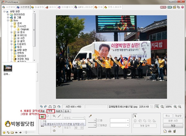This screenshot has height=136, width=186.
Task: Click the picture insert icon in object tab
Action: (42, 116)
